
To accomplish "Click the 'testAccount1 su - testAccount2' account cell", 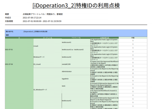I will coord(72,50).
